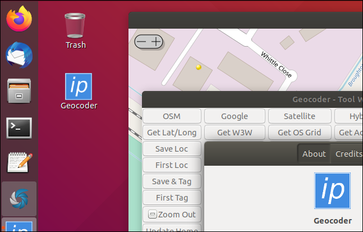Click the First Tag button

(172, 198)
